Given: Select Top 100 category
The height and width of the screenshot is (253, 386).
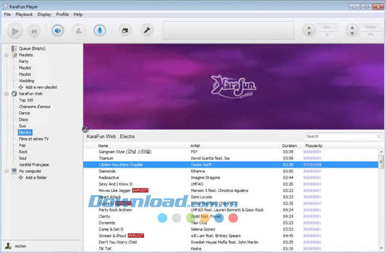Looking at the screenshot, I should coord(26,100).
